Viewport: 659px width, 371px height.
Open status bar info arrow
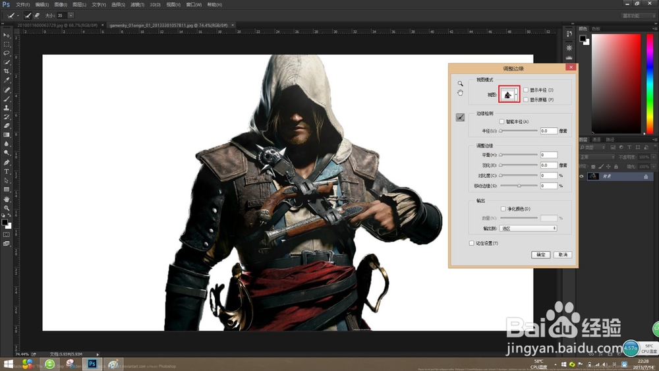point(98,355)
